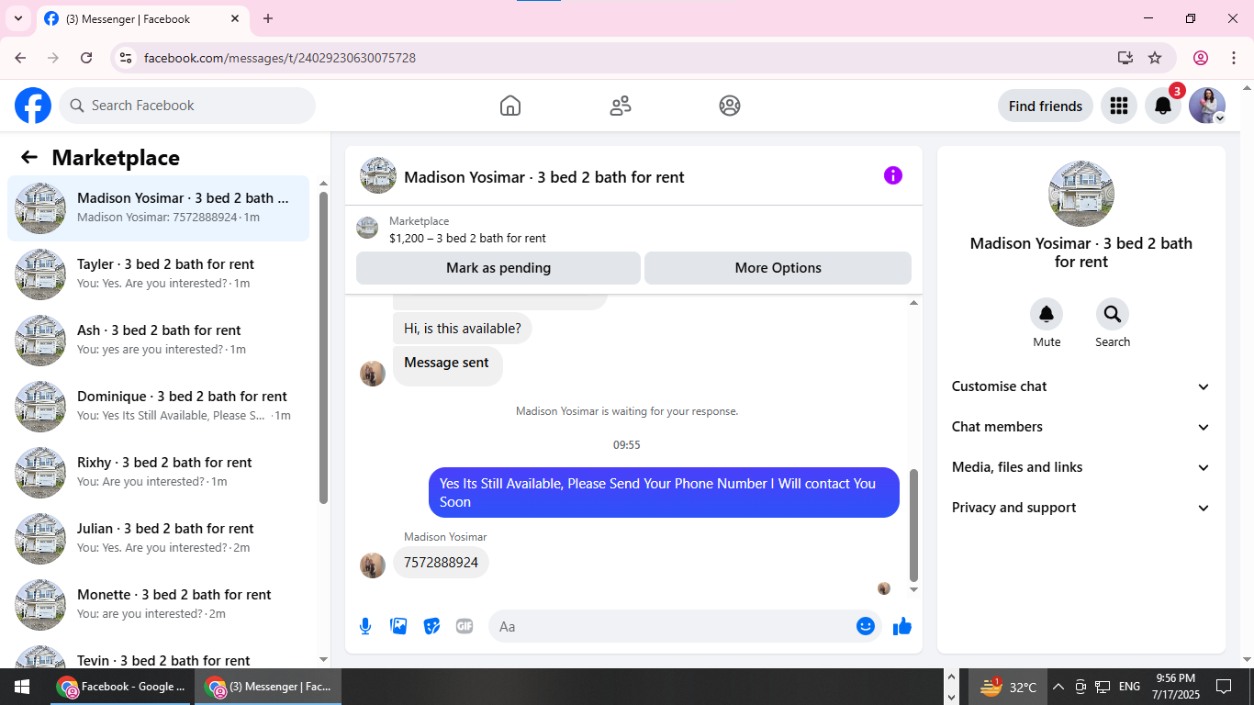Open Madison Yosimar profile picture in side panel
The width and height of the screenshot is (1254, 705).
coord(1081,194)
